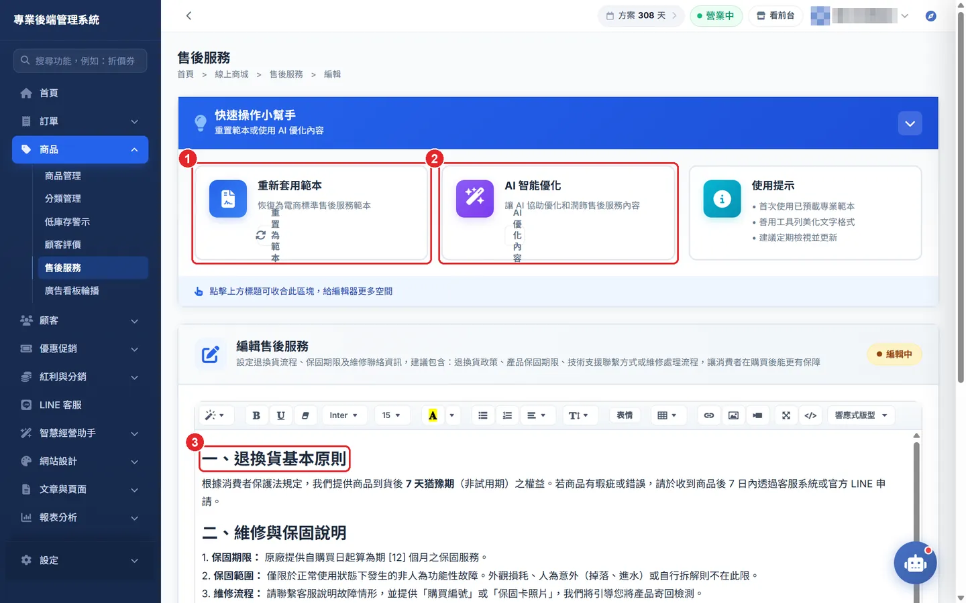Click the 重新套用範本 document icon

coord(228,198)
